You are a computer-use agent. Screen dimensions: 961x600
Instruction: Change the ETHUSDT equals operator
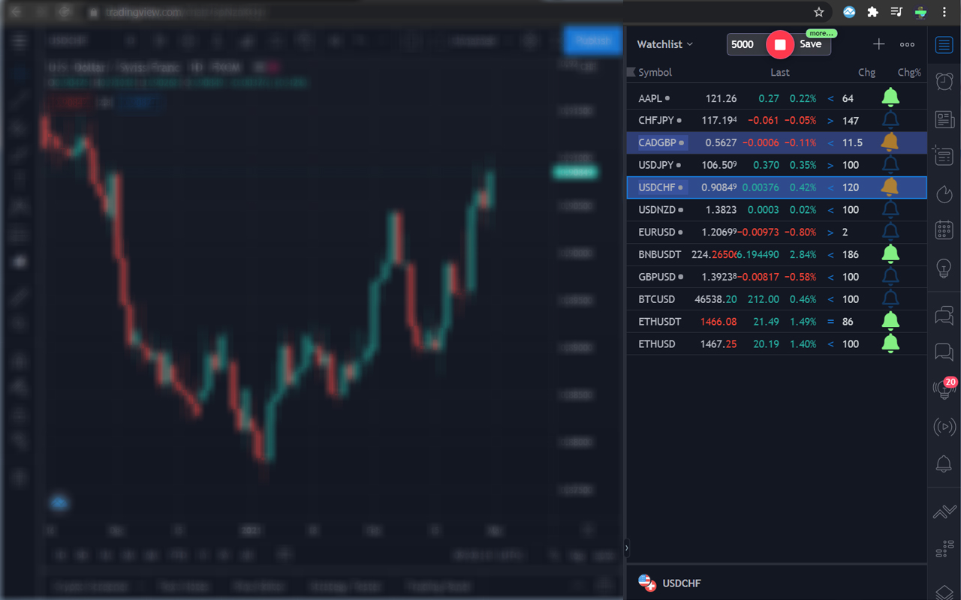(x=830, y=322)
